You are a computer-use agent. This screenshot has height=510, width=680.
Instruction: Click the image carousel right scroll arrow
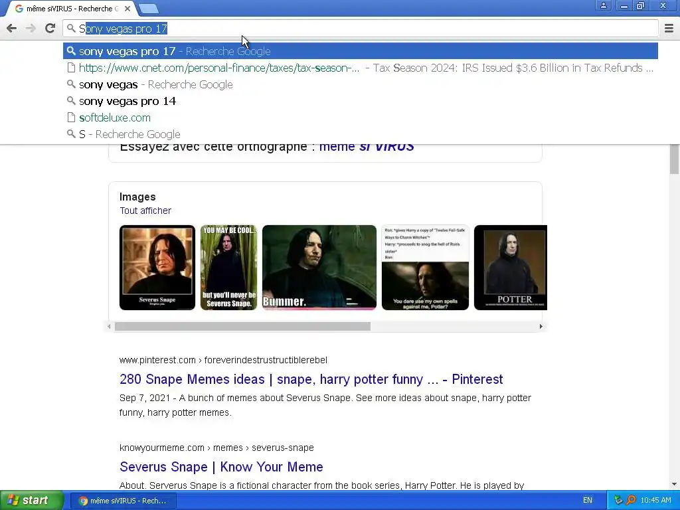tap(541, 327)
